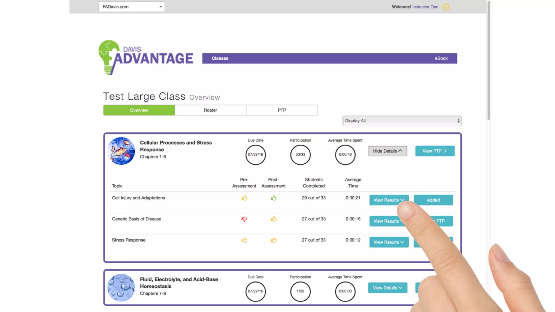Viewport: 555px width, 312px height.
Task: Click Stress Response post-assessment thumbs-up icon
Action: tap(273, 240)
